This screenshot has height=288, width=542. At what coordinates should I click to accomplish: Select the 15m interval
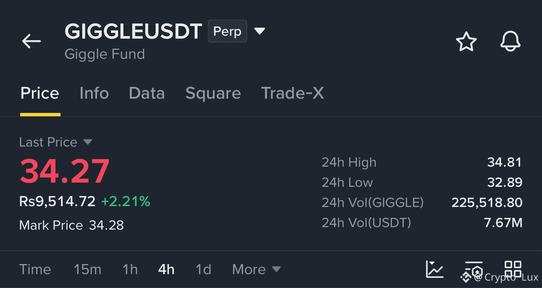87,269
